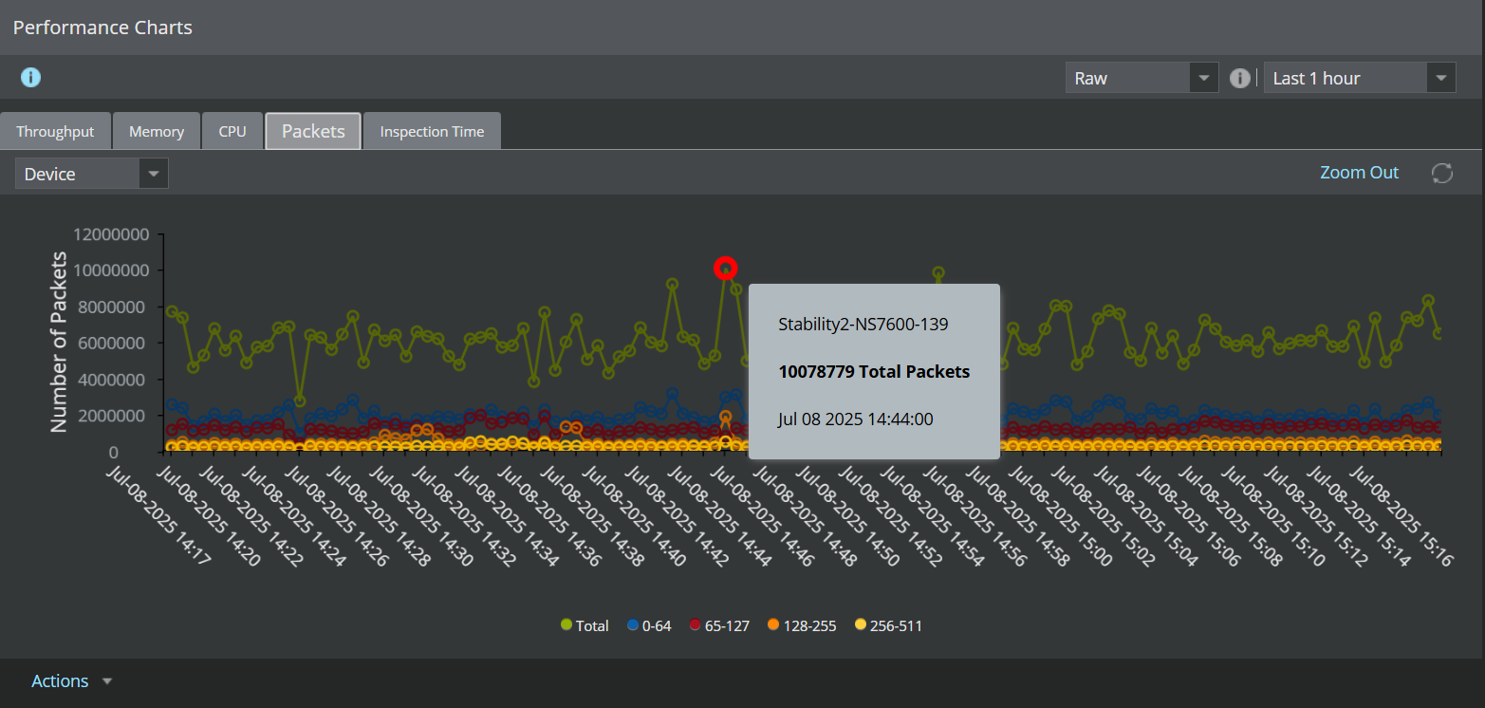The height and width of the screenshot is (708, 1485).
Task: Toggle the 65-127 series in legend
Action: (719, 625)
